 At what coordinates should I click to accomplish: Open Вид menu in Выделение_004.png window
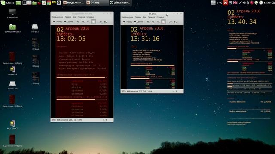[74, 17]
